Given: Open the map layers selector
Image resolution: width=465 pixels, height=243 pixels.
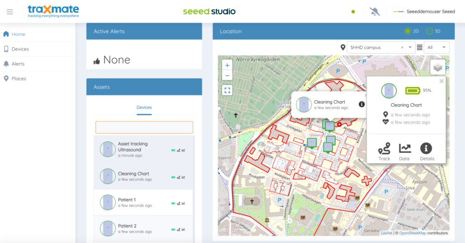Looking at the screenshot, I should (x=437, y=67).
